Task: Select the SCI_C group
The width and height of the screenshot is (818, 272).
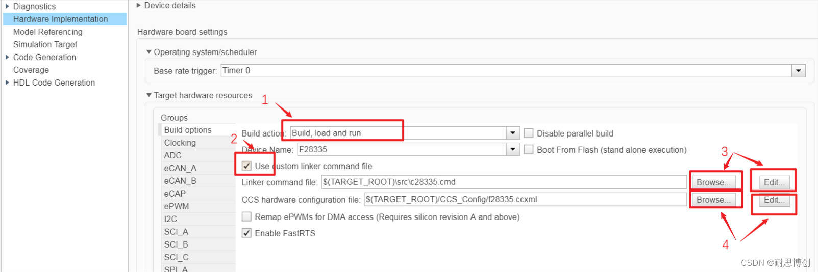Action: 197,257
